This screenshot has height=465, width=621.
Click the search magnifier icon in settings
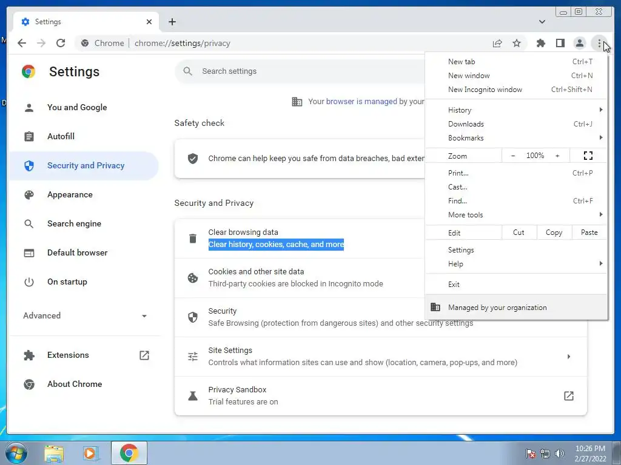(188, 71)
